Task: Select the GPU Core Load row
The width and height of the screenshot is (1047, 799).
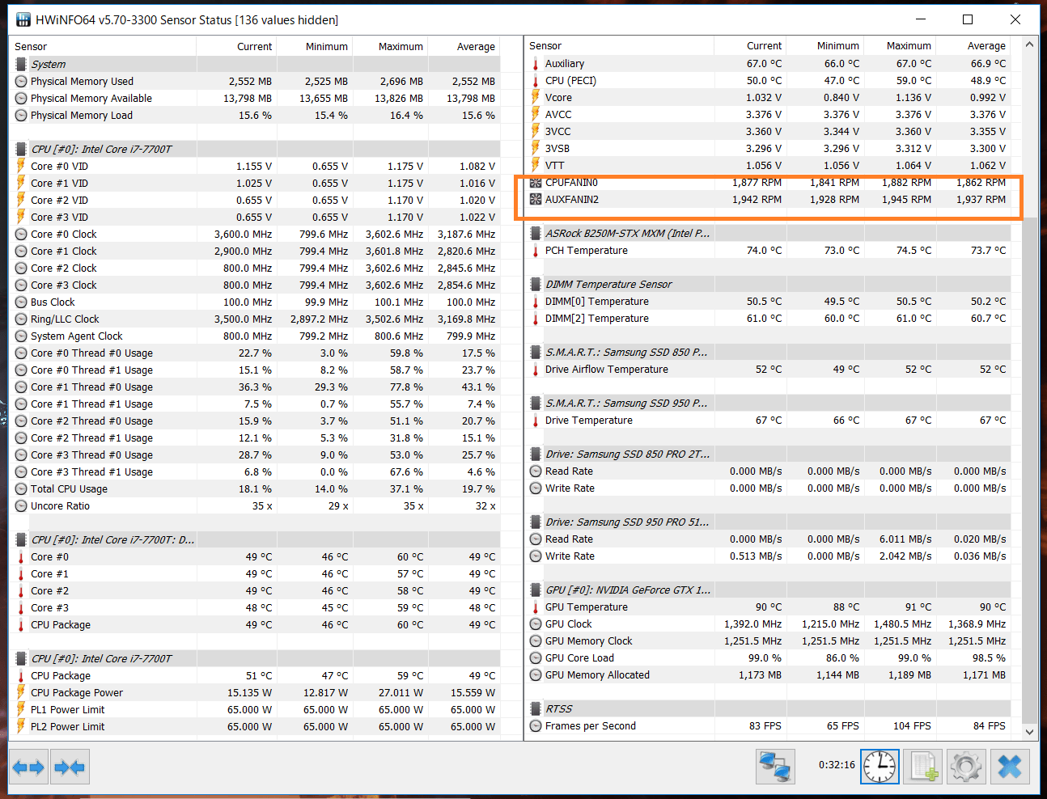Action: click(769, 658)
